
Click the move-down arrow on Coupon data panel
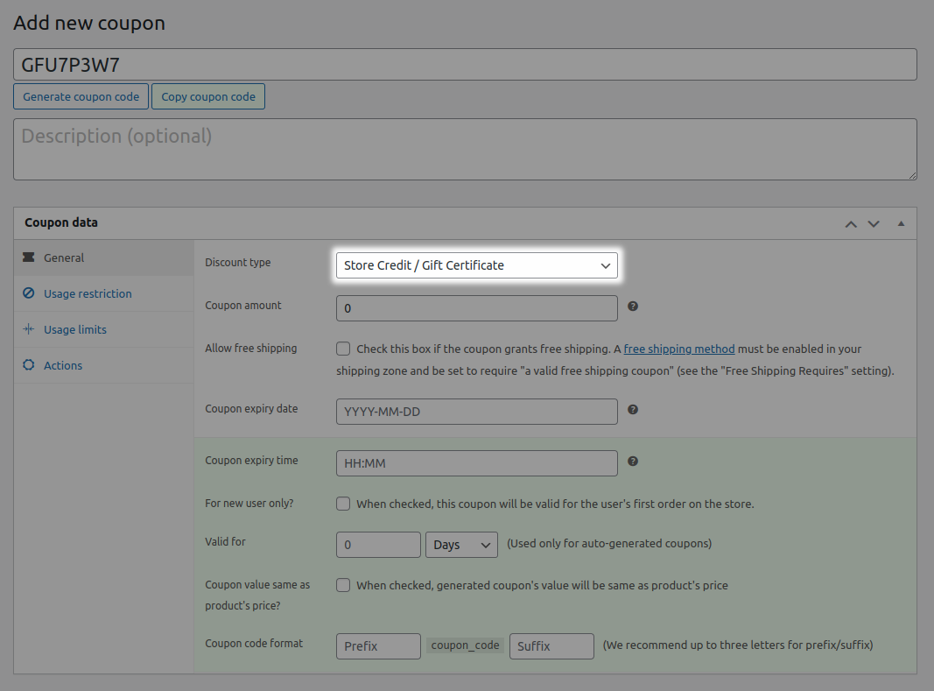tap(873, 223)
